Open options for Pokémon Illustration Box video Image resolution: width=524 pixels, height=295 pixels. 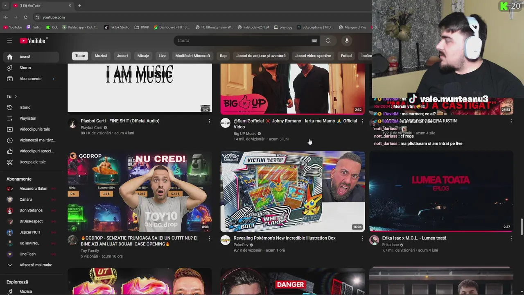tap(362, 238)
